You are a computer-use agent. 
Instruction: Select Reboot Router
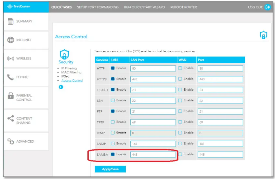pyautogui.click(x=183, y=7)
